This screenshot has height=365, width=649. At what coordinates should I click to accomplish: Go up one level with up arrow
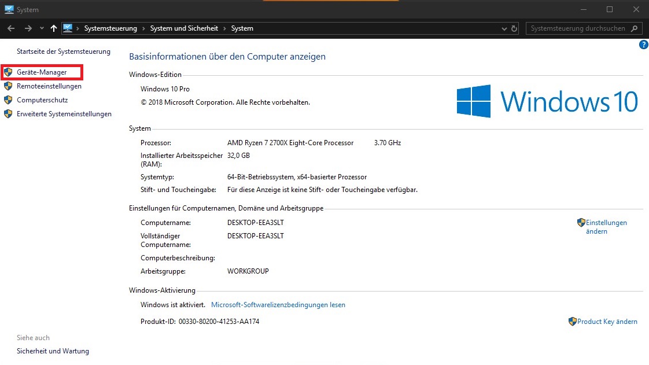(54, 28)
